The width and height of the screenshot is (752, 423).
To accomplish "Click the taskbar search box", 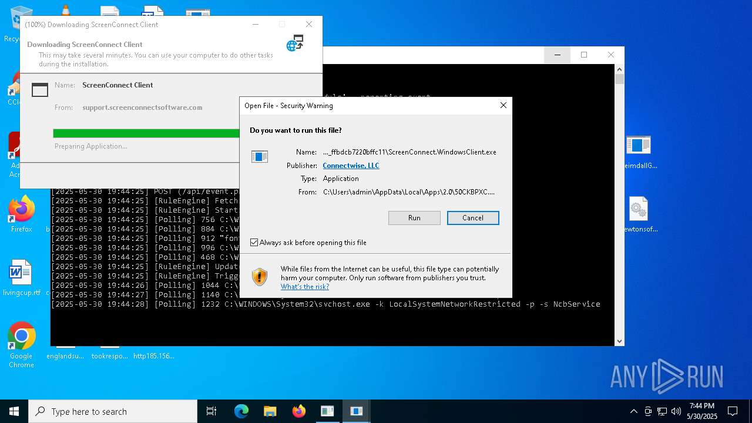I will [x=113, y=411].
